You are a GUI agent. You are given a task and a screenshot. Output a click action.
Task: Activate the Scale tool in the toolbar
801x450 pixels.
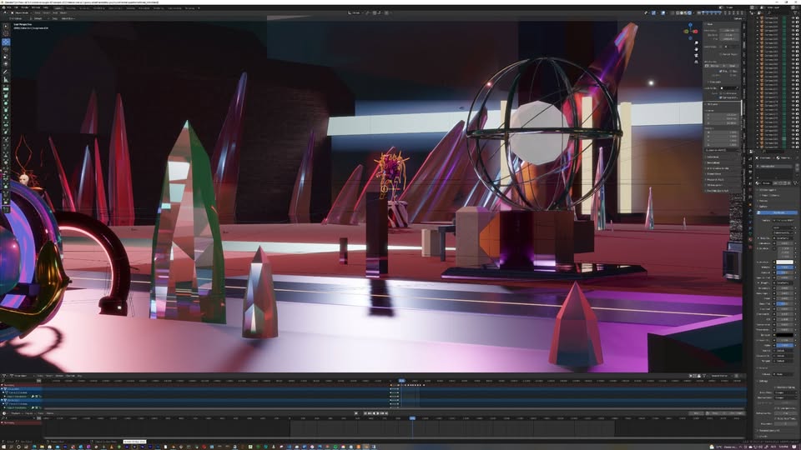tap(6, 57)
